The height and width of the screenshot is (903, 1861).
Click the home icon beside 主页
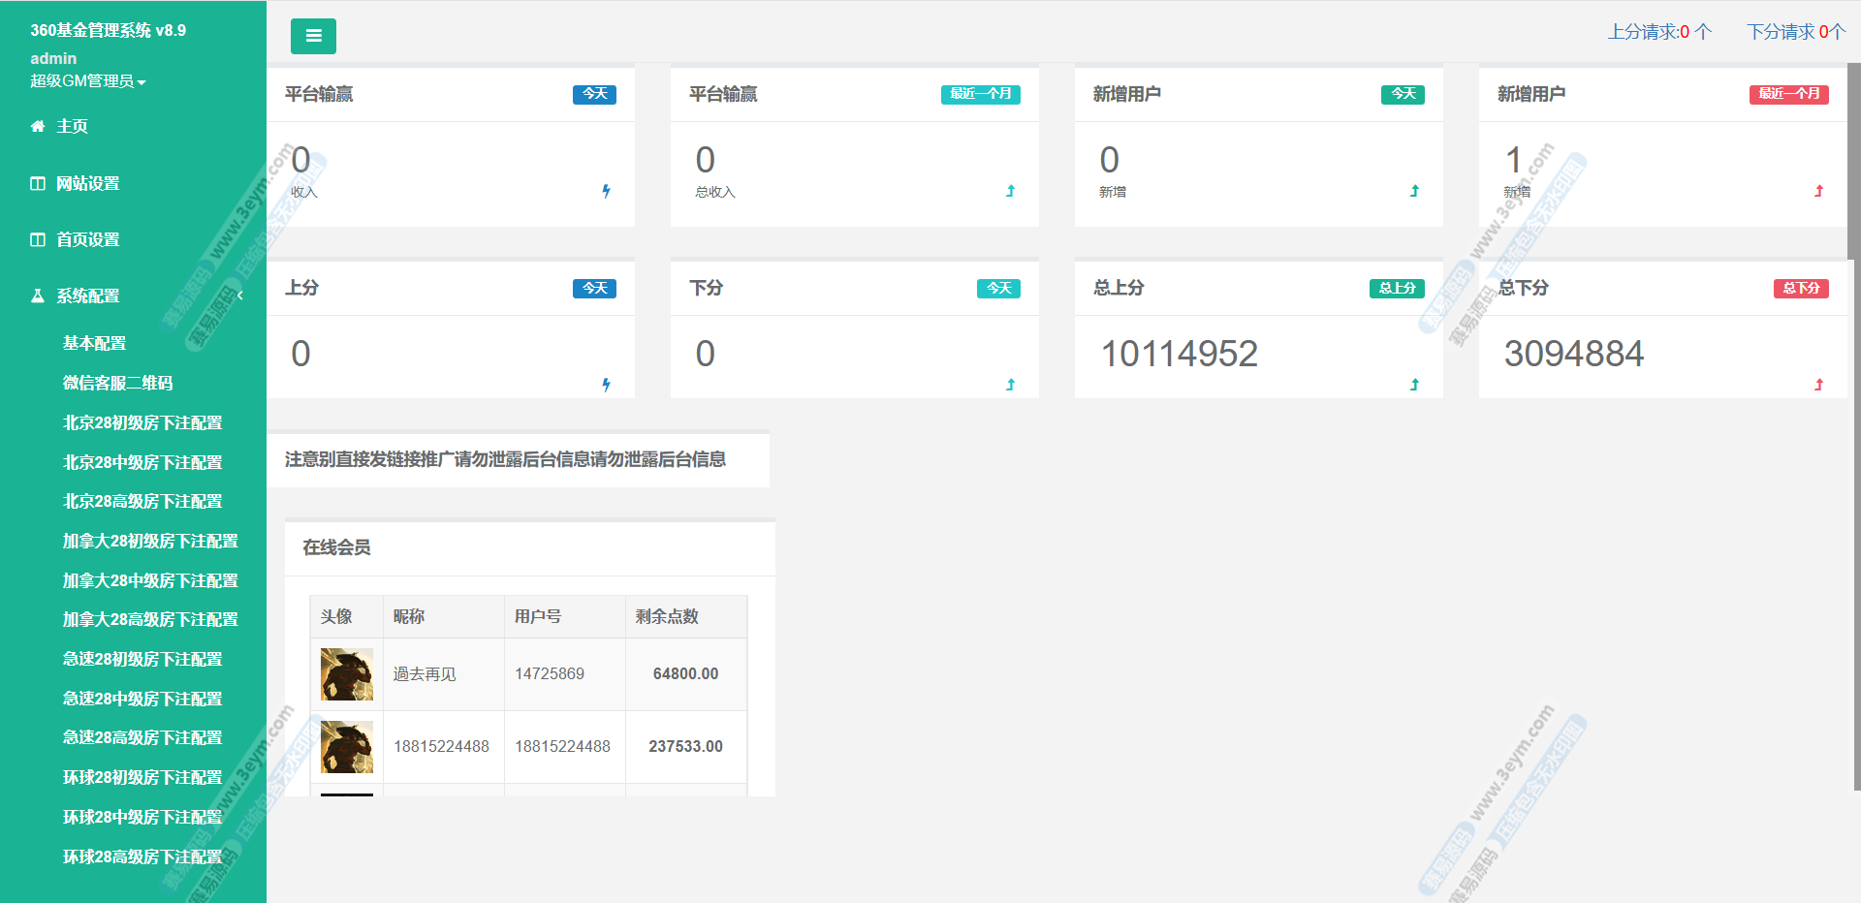38,126
